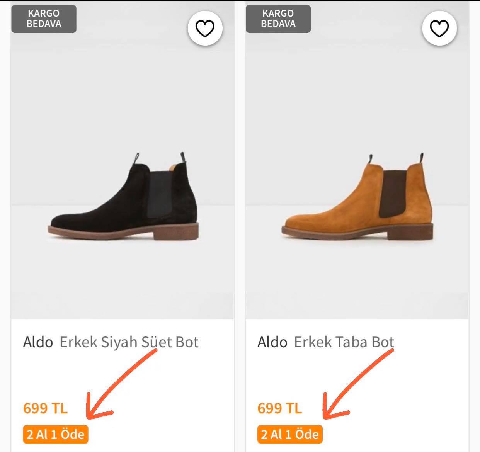Screen dimensions: 480x452
Task: Tap Kargo Bedava badge on tan boot
Action: tap(278, 19)
